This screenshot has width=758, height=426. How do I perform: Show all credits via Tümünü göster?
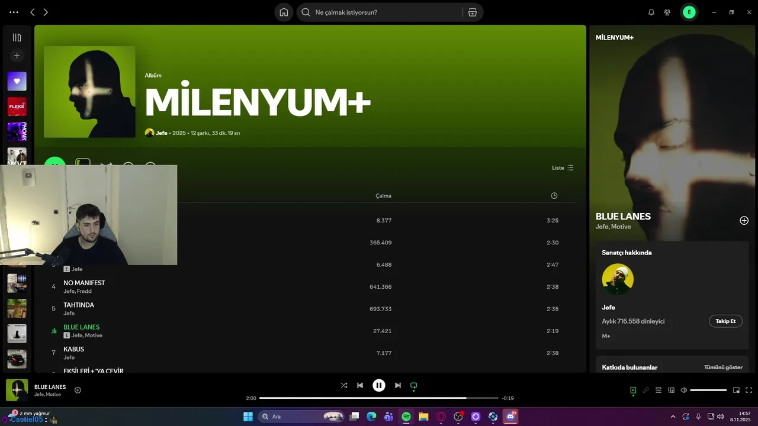click(723, 367)
